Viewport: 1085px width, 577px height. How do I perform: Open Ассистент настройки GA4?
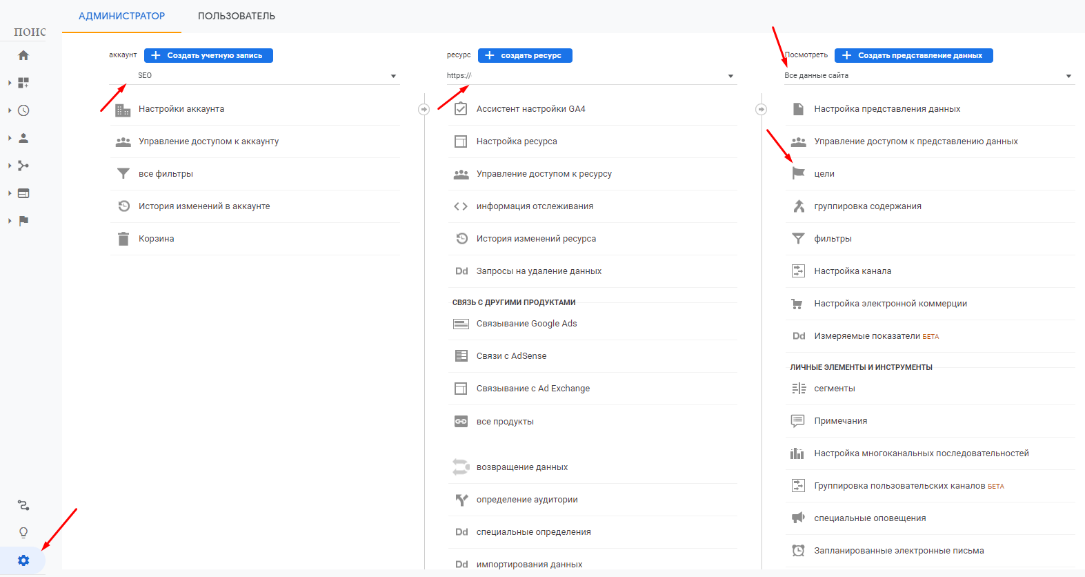530,109
